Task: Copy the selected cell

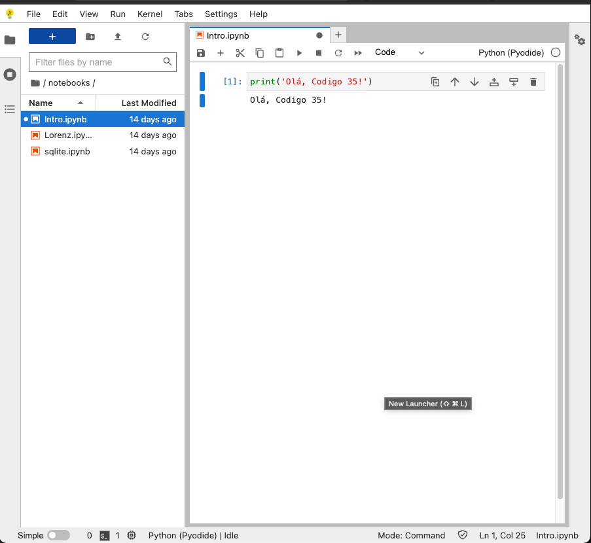Action: coord(260,53)
